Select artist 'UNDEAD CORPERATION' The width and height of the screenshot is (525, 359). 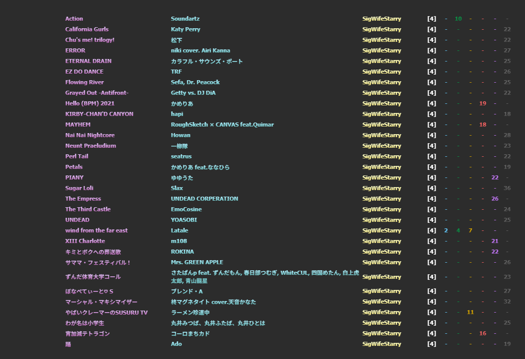click(204, 199)
